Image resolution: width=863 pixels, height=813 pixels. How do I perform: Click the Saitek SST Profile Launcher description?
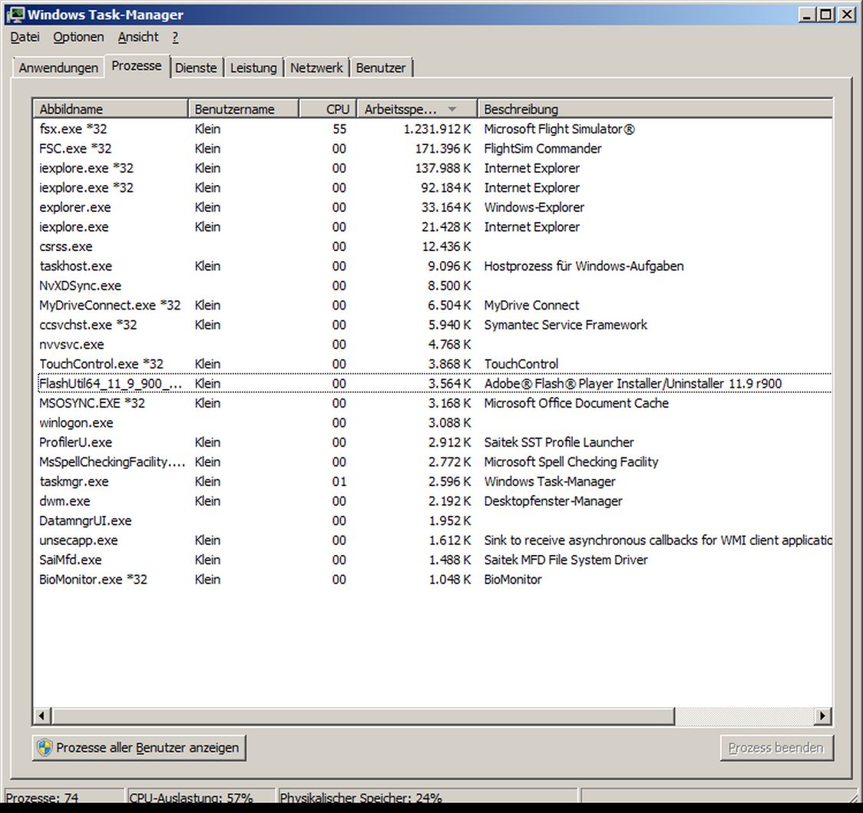[559, 442]
